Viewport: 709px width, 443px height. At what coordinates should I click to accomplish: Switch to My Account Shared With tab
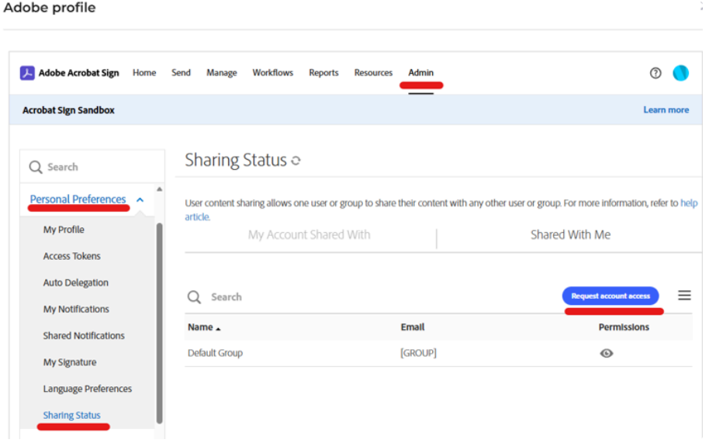[x=309, y=235]
